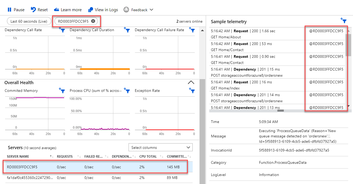Click Reset in the top toolbar
Viewport: 353px width, 184px height.
(39, 9)
